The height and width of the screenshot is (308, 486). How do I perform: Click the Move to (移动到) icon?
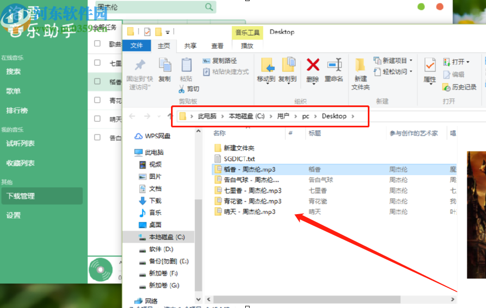click(x=268, y=65)
